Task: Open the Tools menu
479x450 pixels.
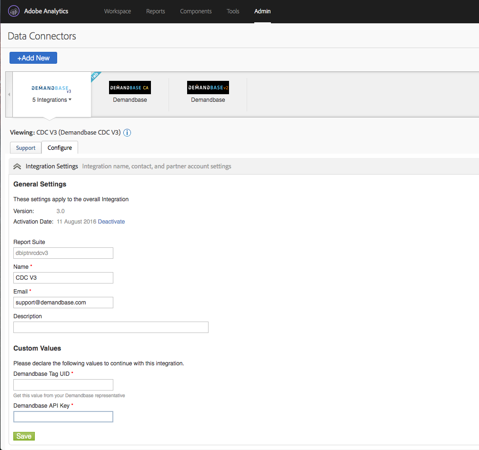Action: tap(233, 11)
